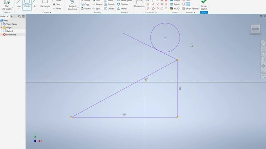Select the Circle tool
266x149 pixels.
[x=27, y=5]
